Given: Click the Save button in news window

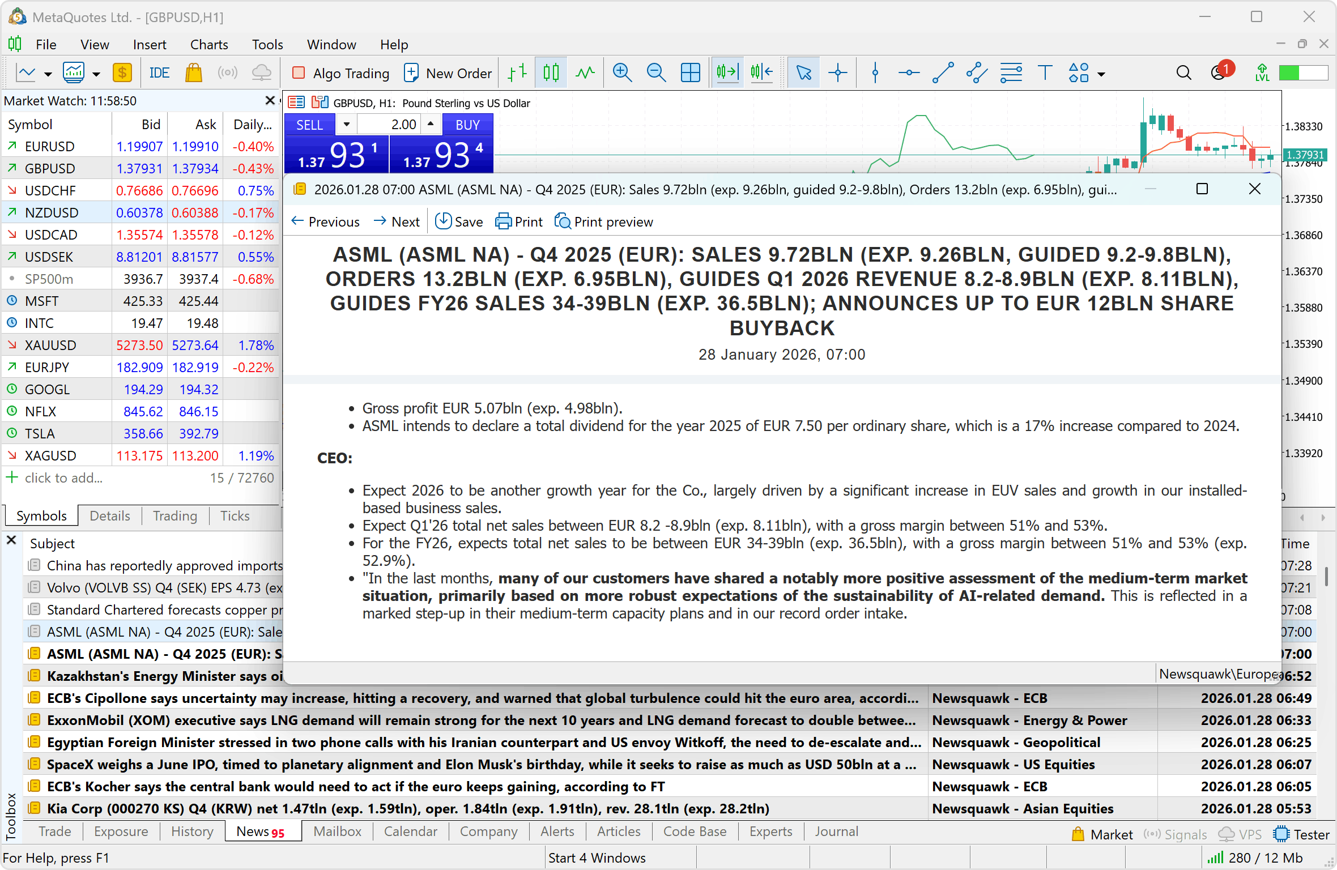Looking at the screenshot, I should coord(459,221).
